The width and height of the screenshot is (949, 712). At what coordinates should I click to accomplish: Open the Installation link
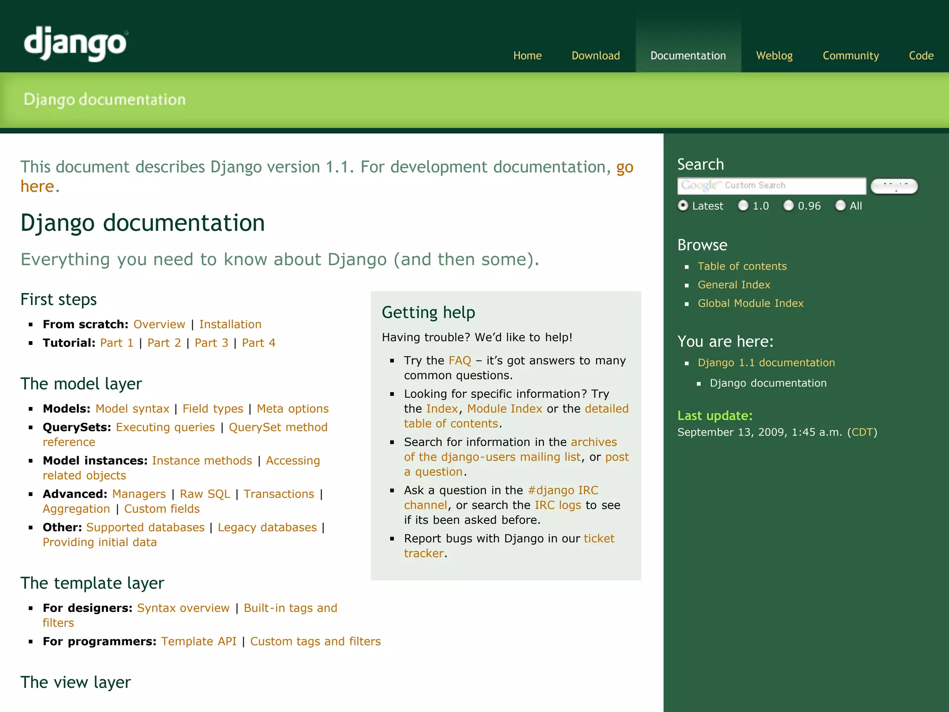pyautogui.click(x=230, y=324)
